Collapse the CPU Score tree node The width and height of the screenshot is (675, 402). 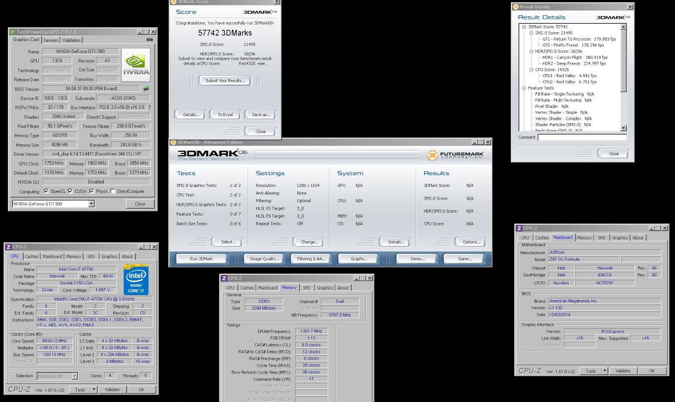pyautogui.click(x=532, y=70)
